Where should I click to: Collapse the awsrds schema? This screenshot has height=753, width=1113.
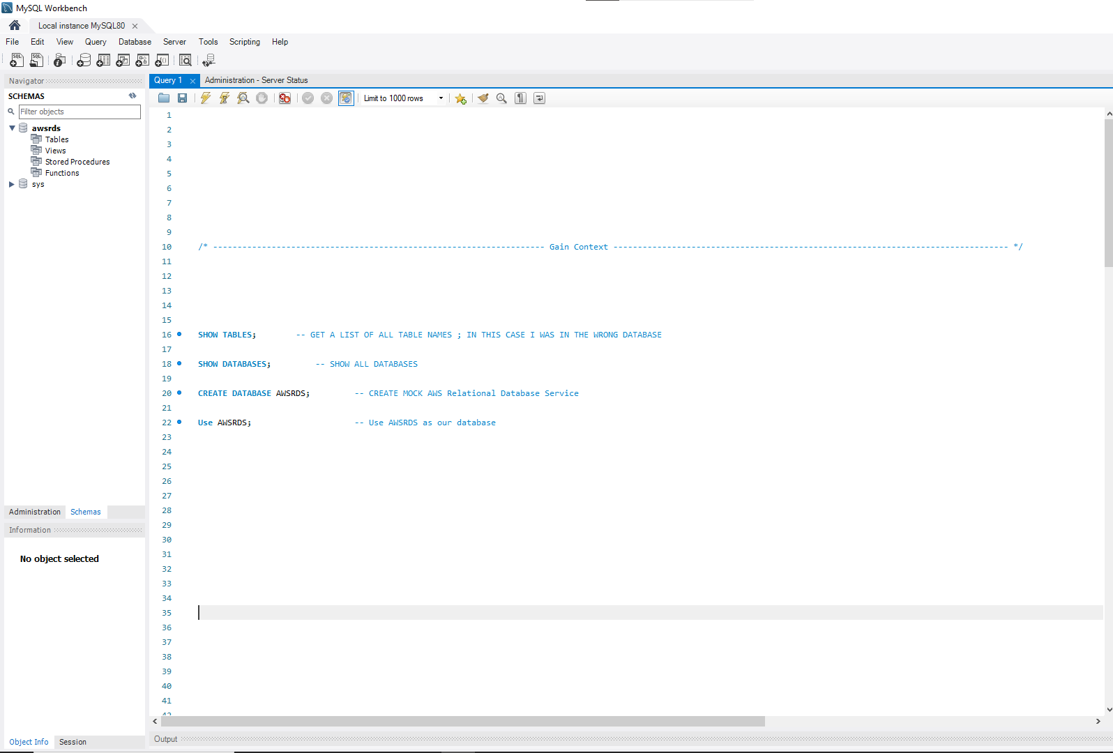[12, 128]
